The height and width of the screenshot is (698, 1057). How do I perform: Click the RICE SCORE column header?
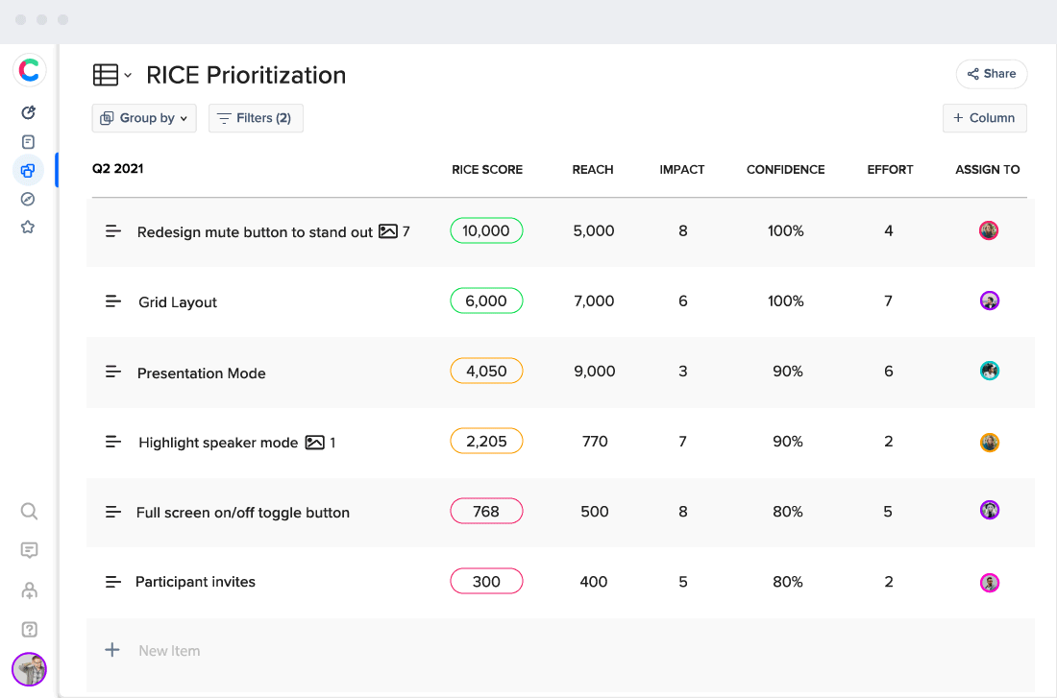[486, 169]
